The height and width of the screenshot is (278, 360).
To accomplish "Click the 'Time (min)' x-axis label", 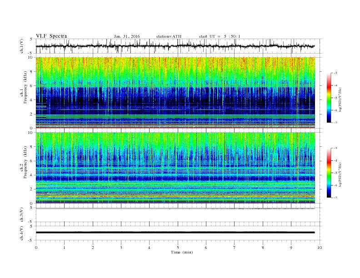I will point(182,252).
